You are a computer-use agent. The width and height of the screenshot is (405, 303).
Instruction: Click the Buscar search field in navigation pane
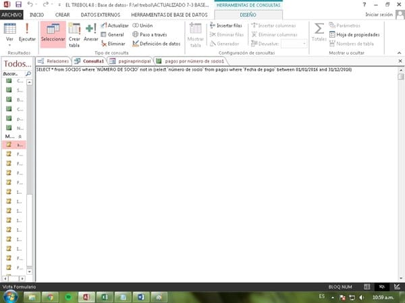13,74
